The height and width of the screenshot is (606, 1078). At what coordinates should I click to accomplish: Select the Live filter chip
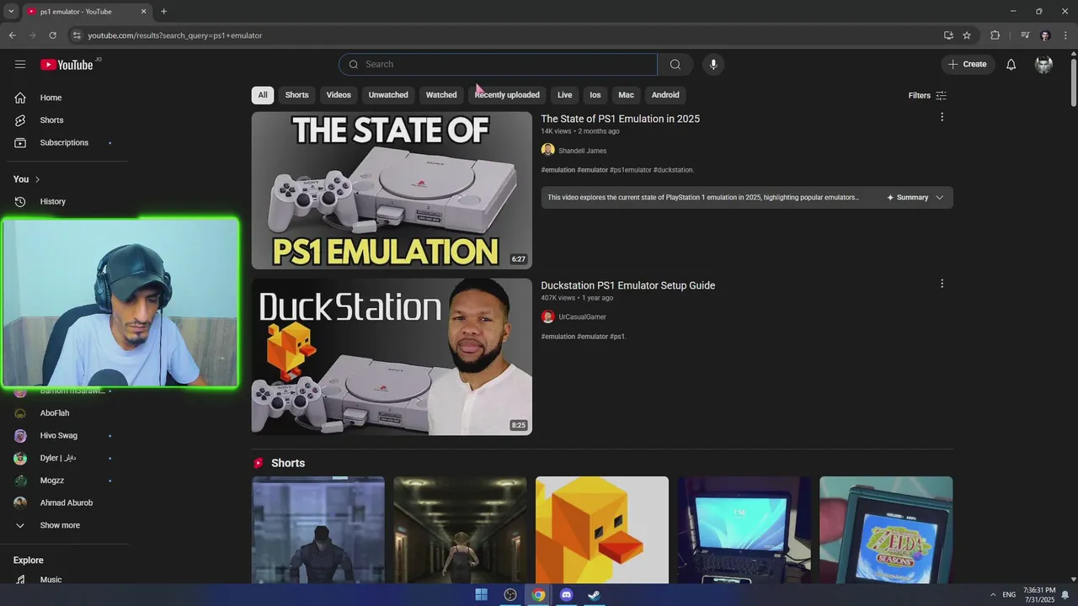point(564,95)
